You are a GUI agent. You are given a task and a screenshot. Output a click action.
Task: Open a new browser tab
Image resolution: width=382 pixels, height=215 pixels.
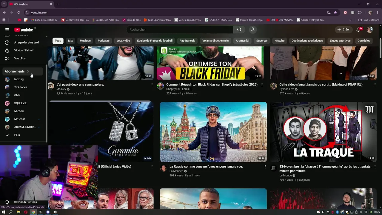(58, 4)
